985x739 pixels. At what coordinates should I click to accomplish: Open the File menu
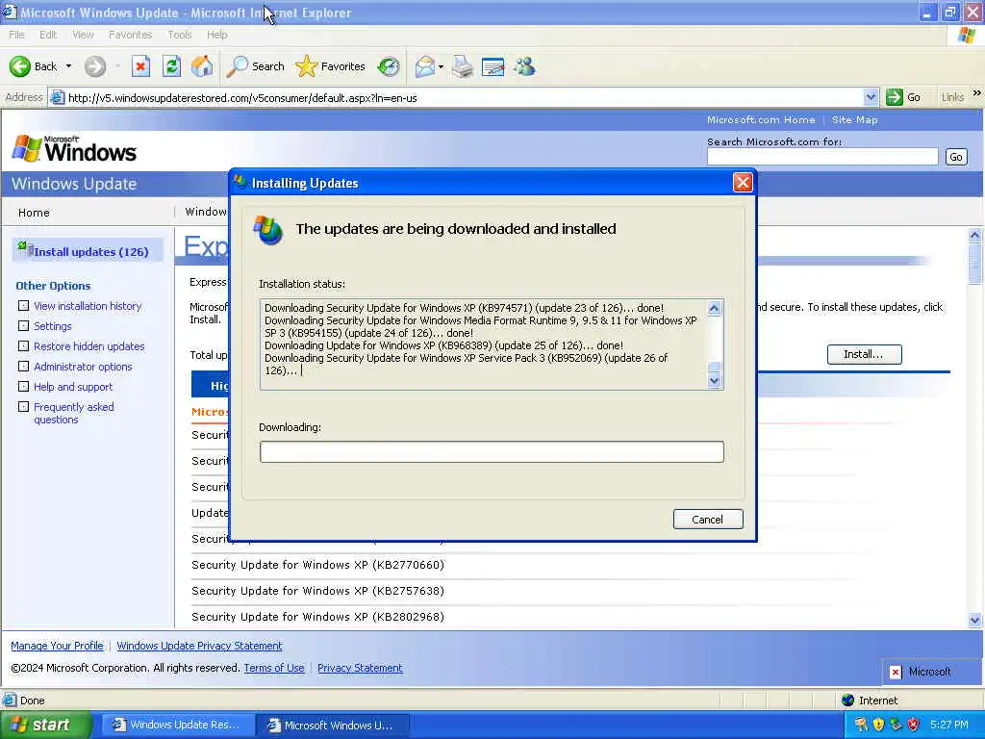click(x=17, y=35)
